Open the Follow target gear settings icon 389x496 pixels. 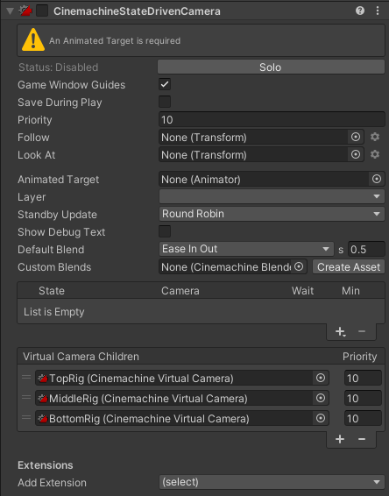tap(375, 137)
